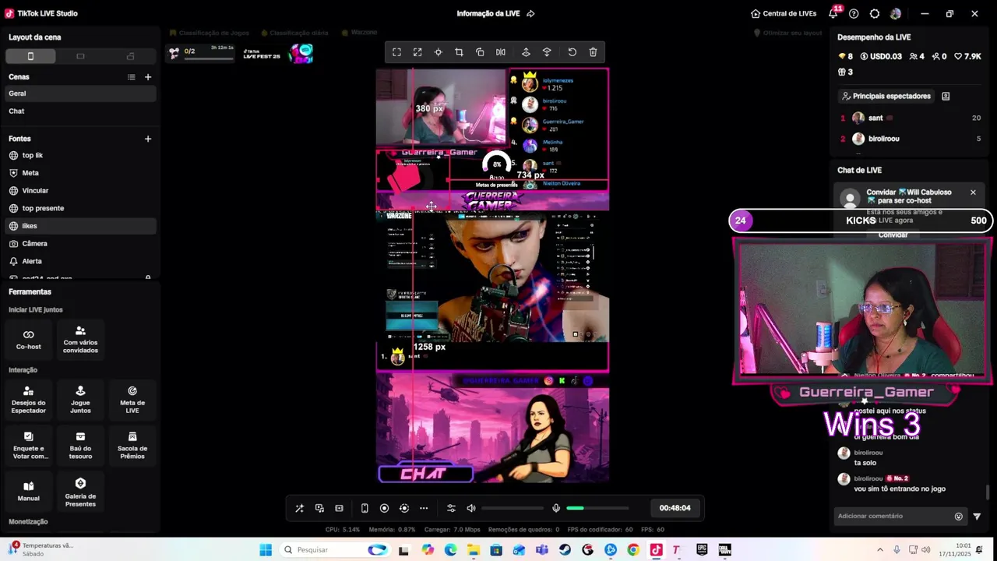Delete the selected source with trash icon
Screen dimensions: 997x561
coord(593,52)
